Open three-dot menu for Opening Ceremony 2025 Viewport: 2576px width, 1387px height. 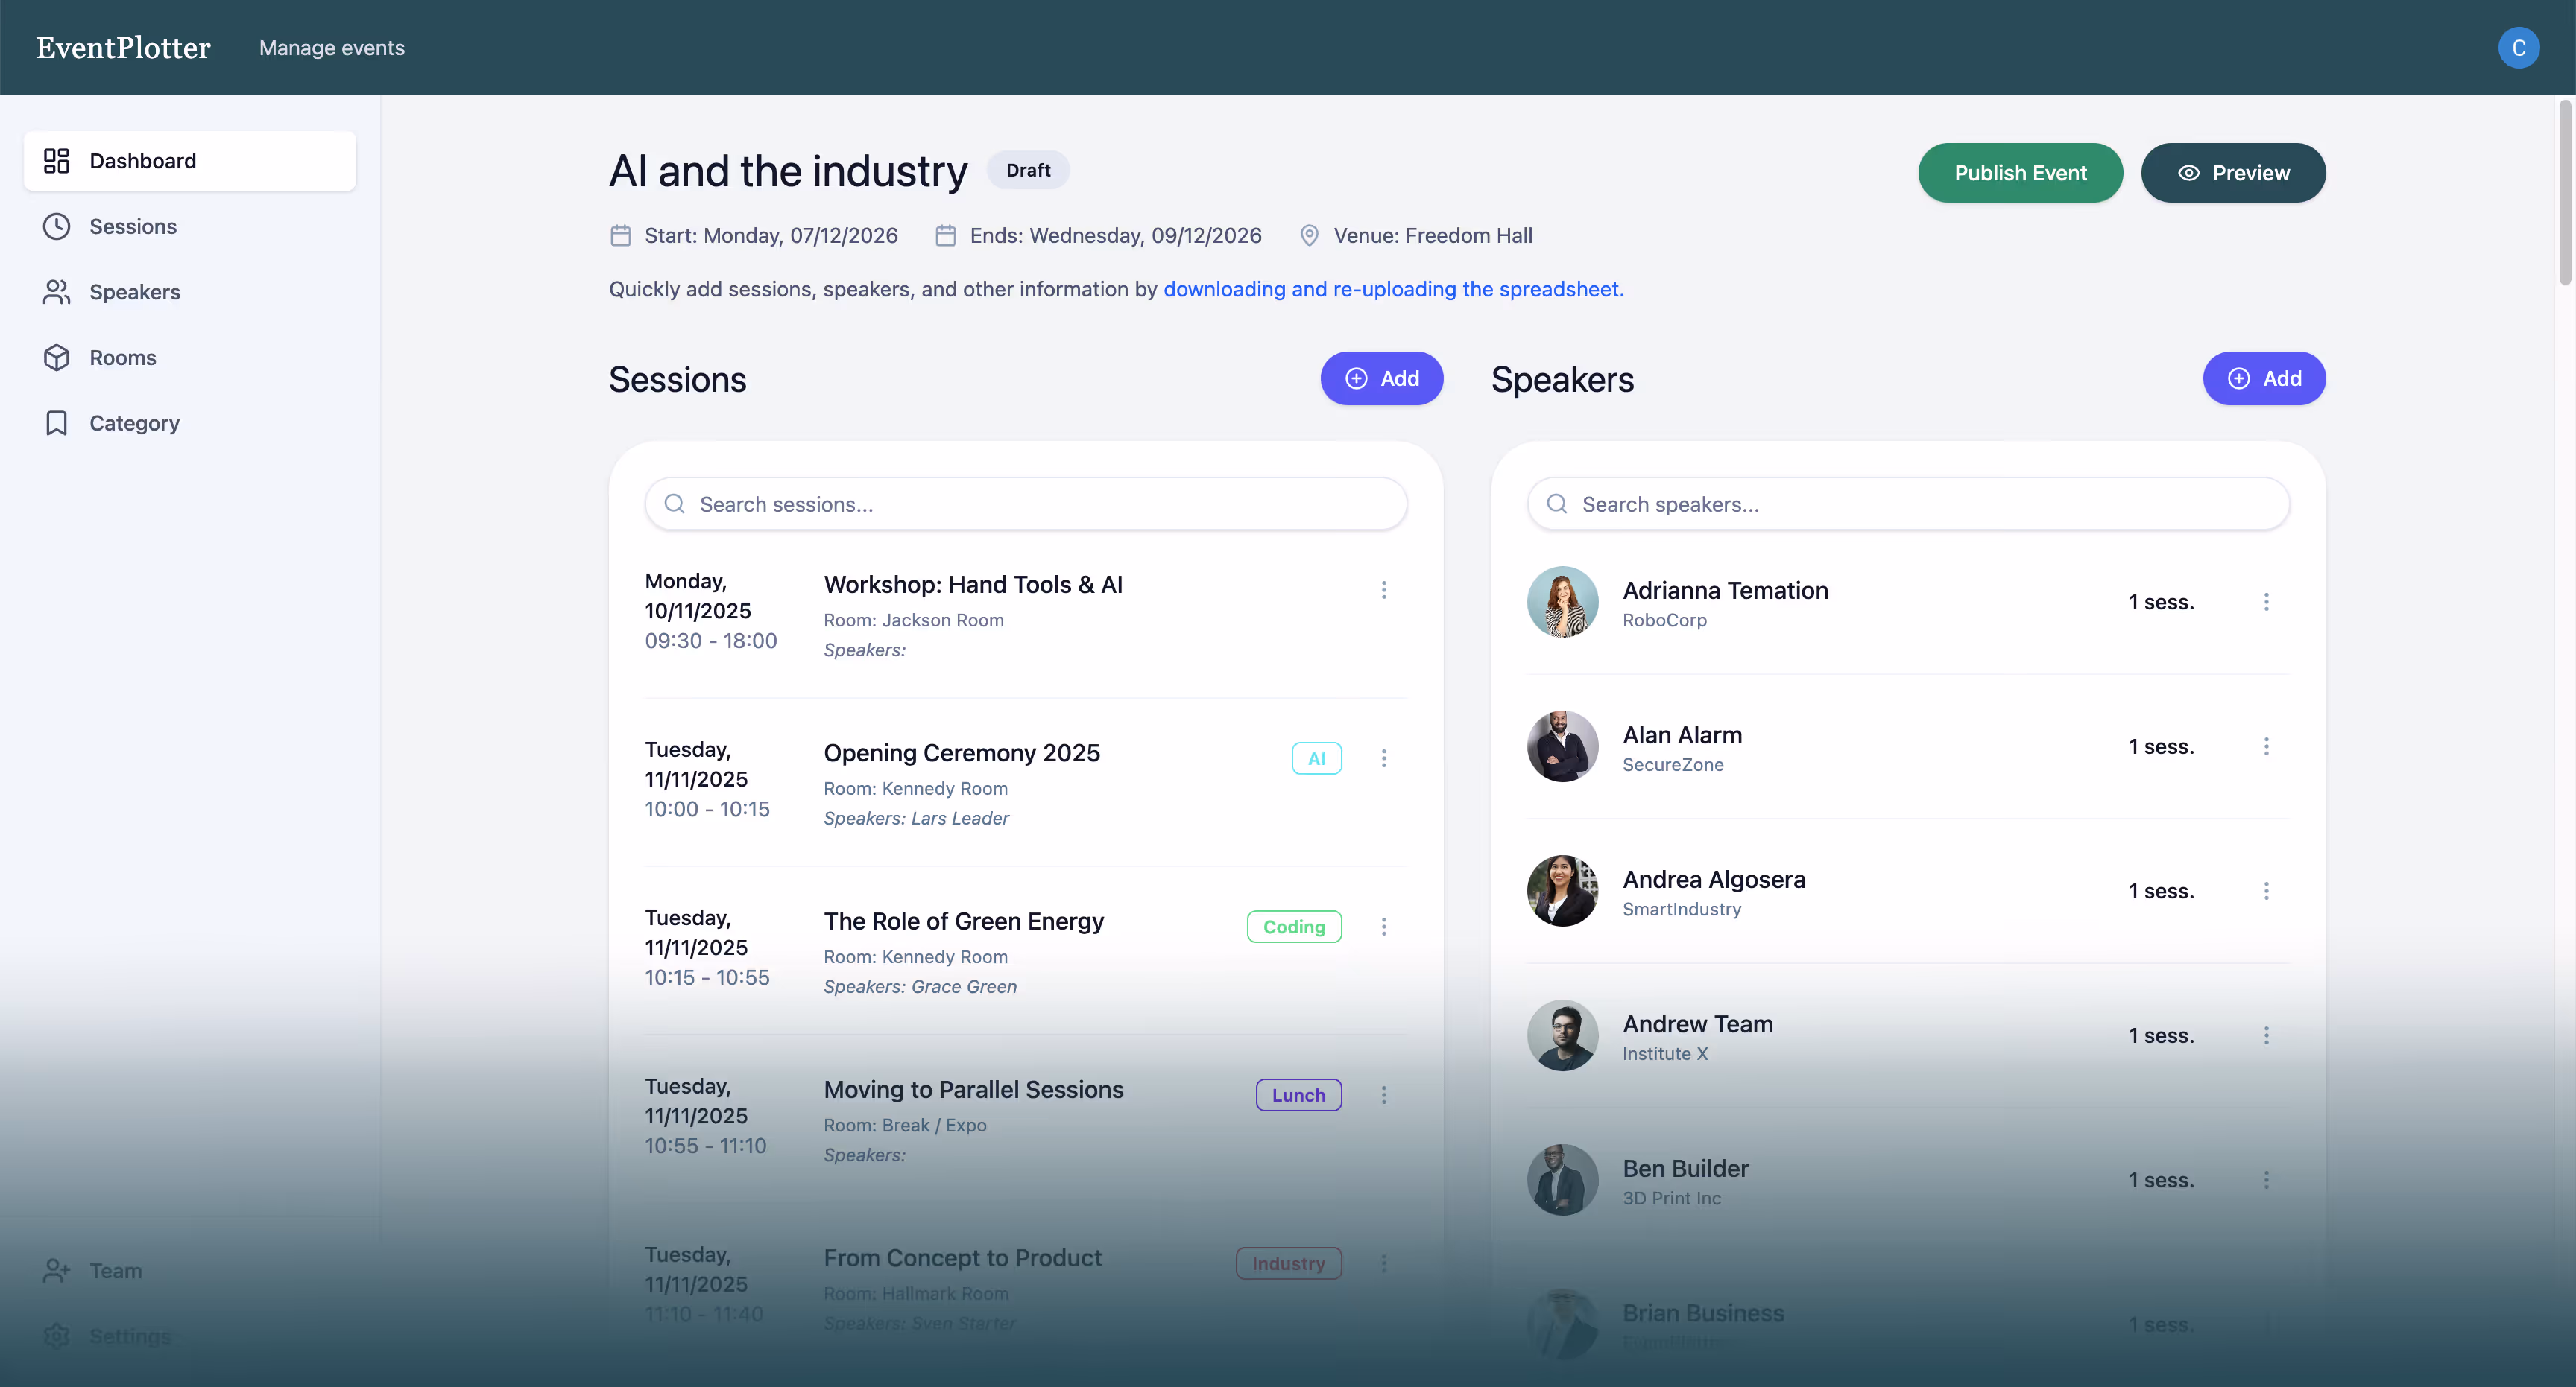(x=1383, y=758)
